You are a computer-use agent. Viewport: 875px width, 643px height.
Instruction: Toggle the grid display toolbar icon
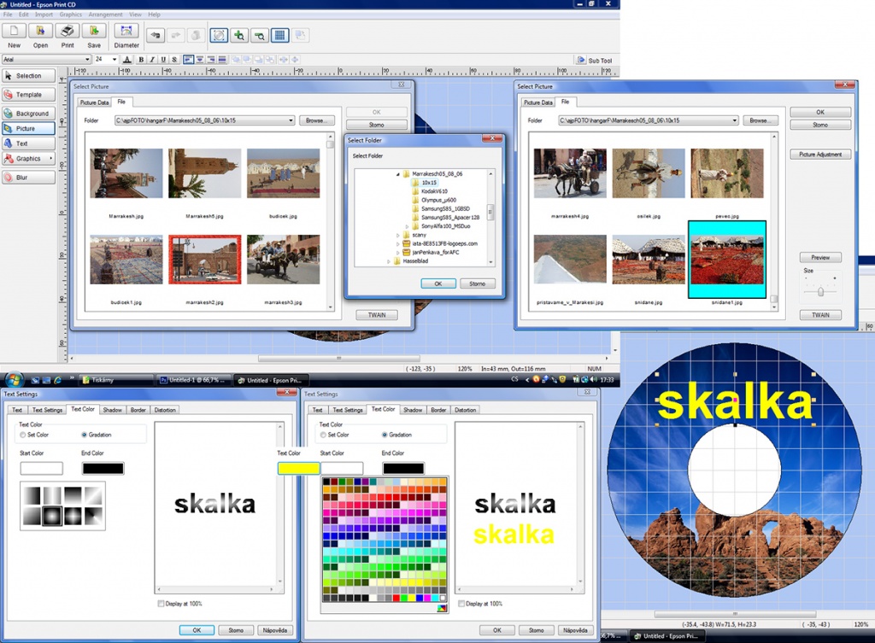(279, 36)
